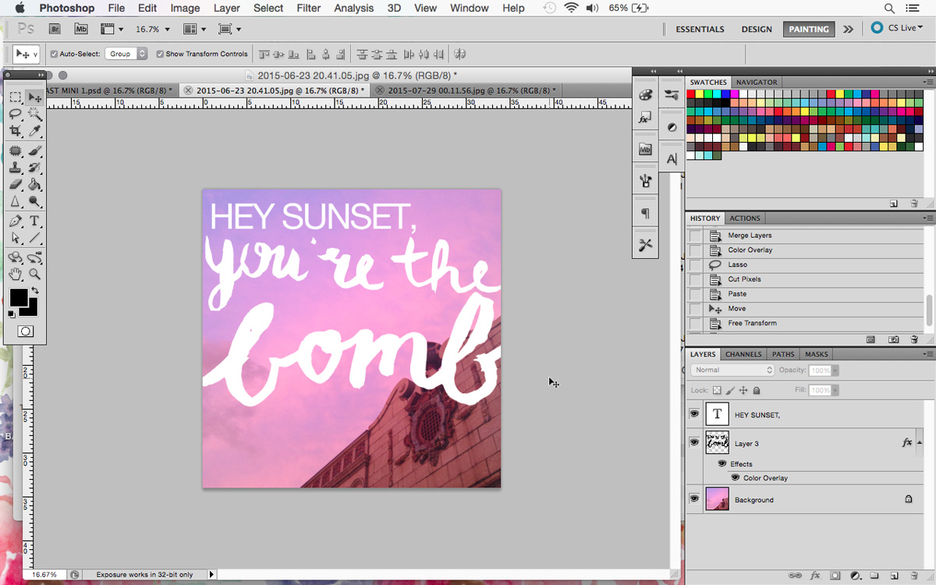Toggle Effects visibility under Layer 3

(x=722, y=463)
